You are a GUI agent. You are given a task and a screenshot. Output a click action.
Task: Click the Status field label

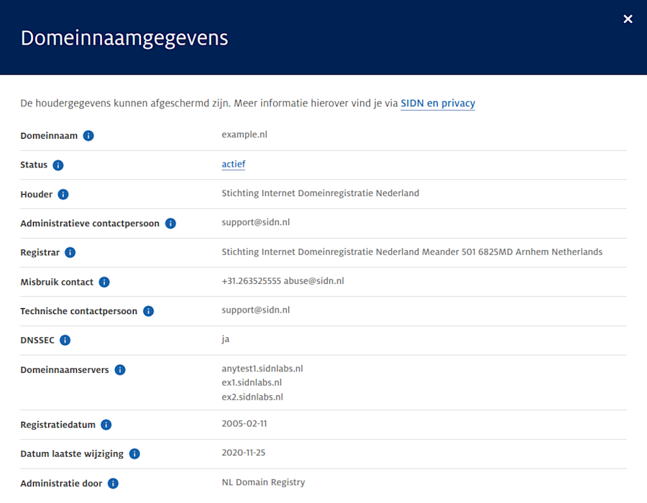[34, 165]
